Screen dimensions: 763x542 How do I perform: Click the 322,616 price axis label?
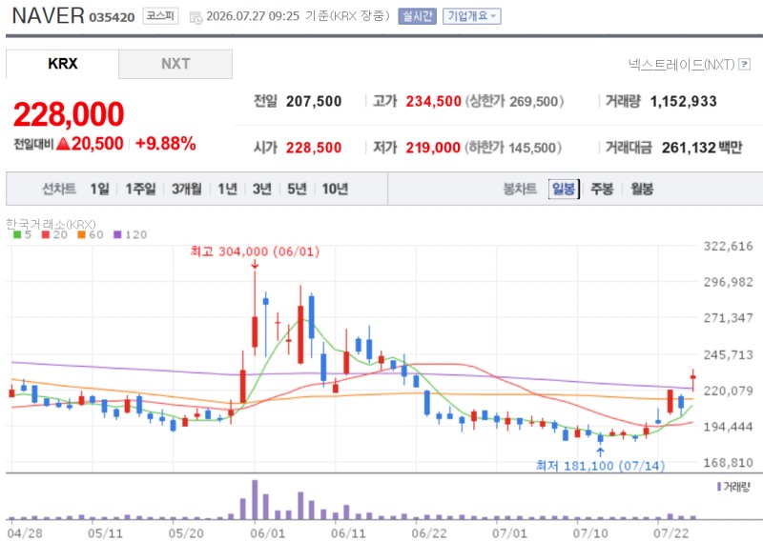coord(728,246)
